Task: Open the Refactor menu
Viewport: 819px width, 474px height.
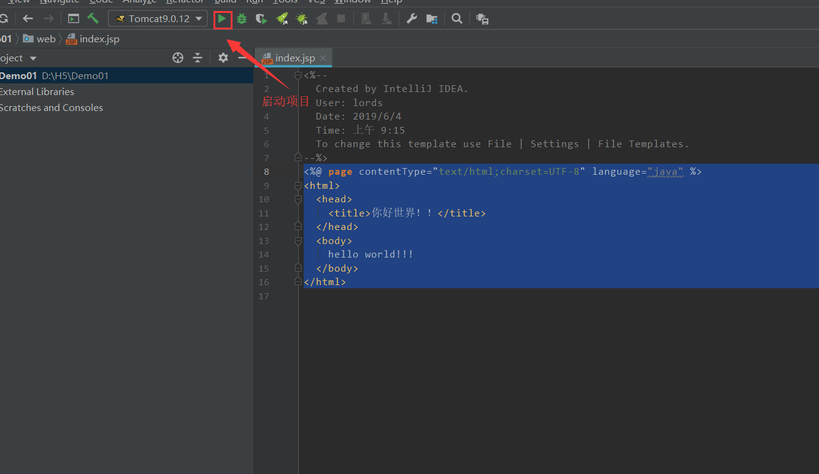Action: [x=185, y=2]
